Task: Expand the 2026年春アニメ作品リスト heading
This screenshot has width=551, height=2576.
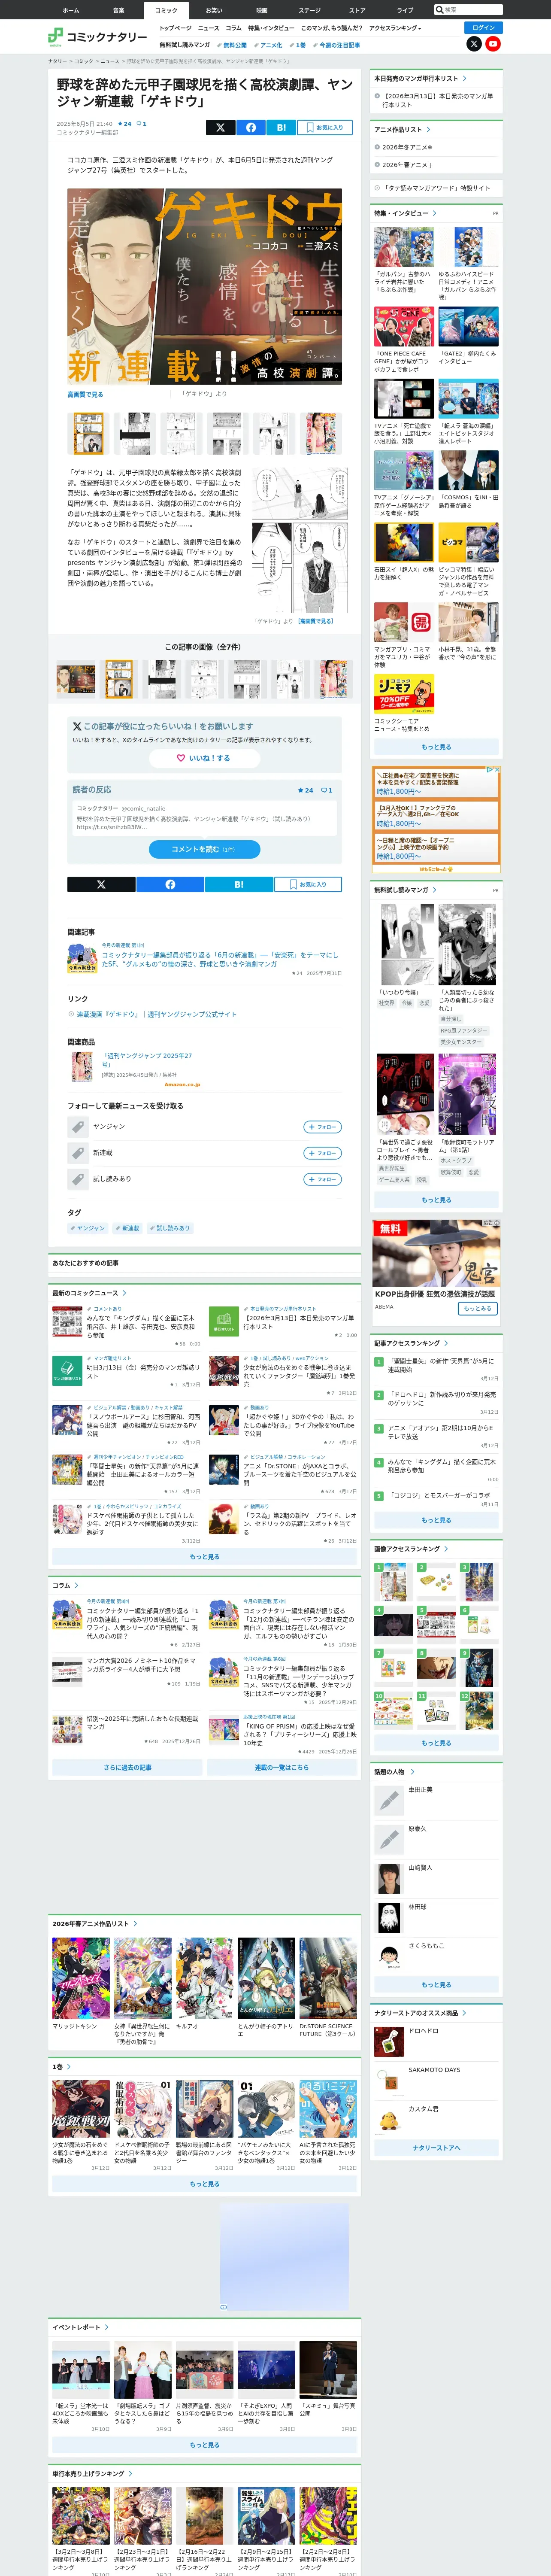Action: coord(135,1923)
